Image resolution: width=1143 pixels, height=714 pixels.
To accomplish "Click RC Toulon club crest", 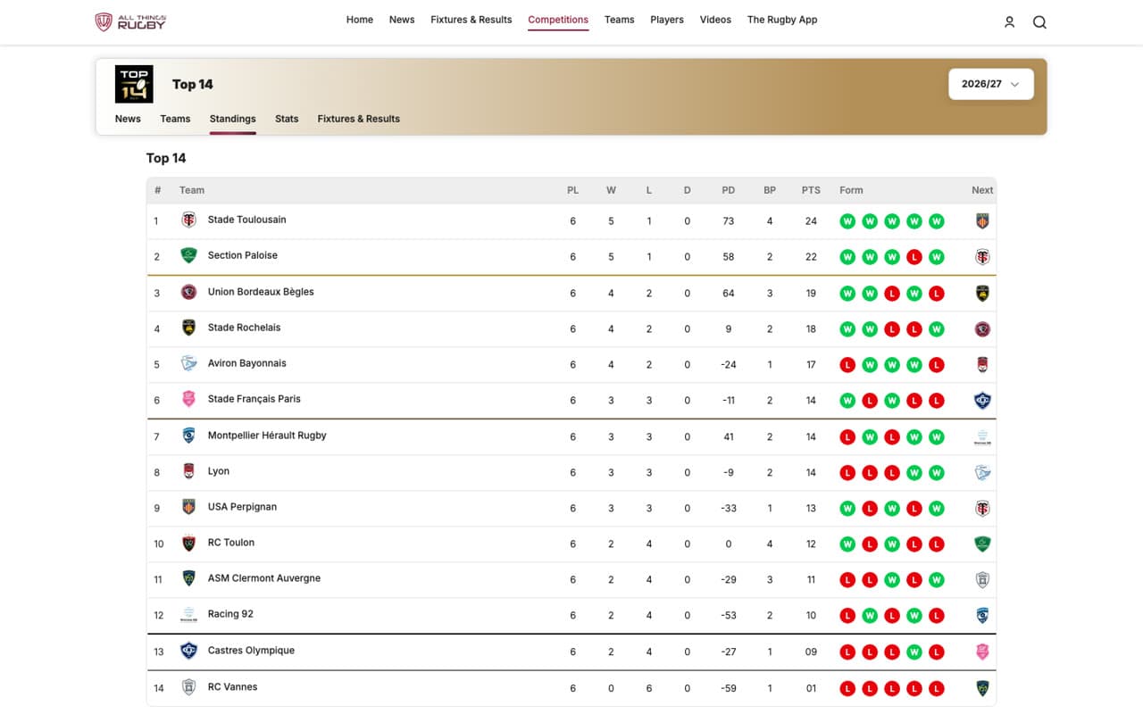I will [188, 544].
